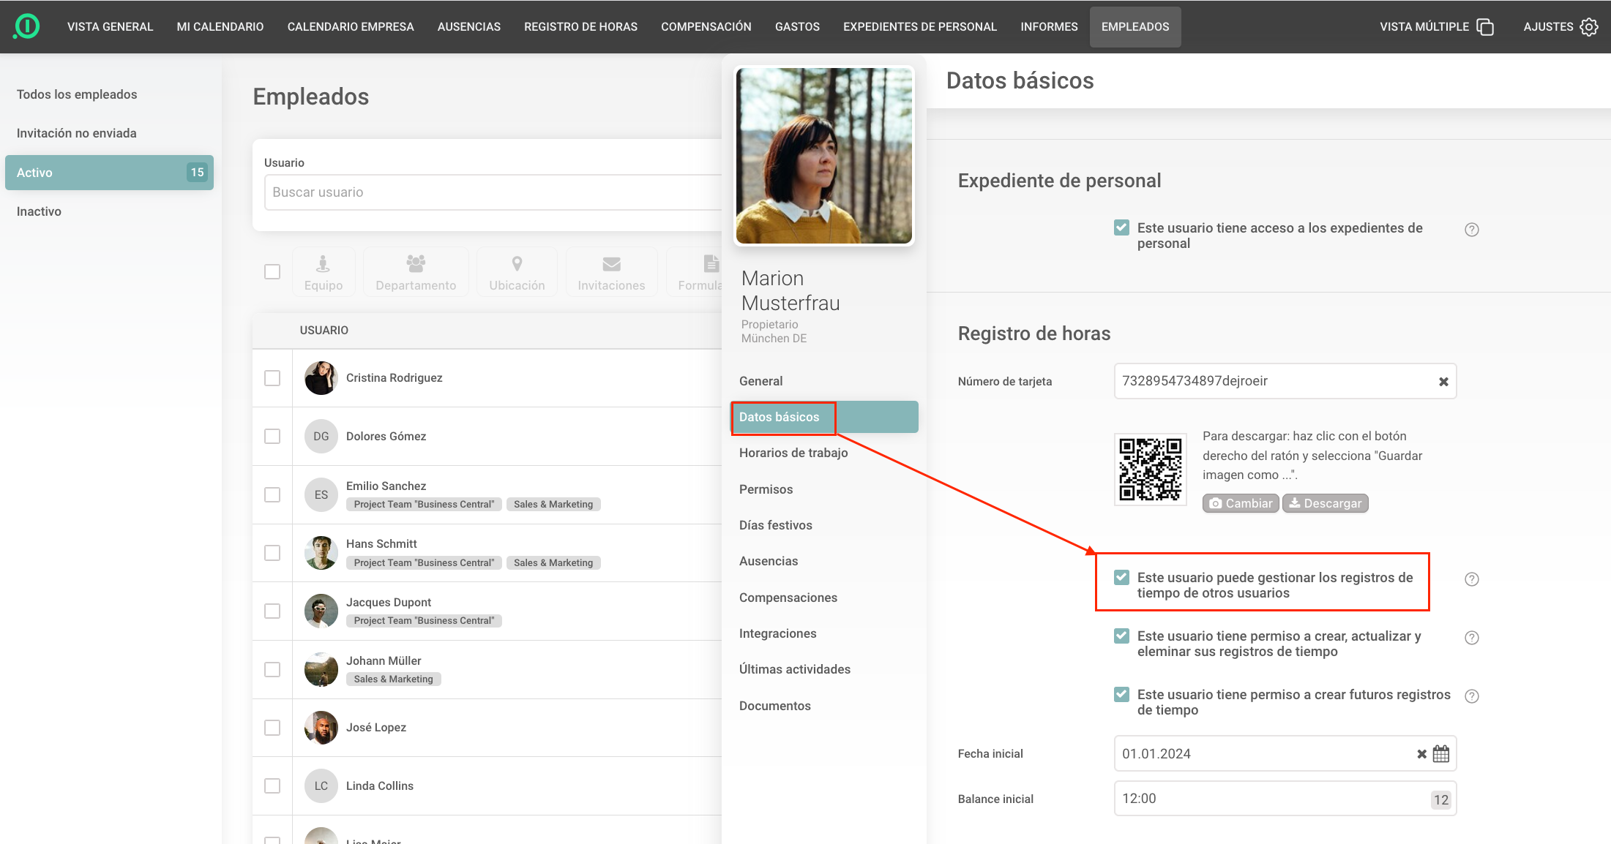Image resolution: width=1611 pixels, height=844 pixels.
Task: Open Mi Calendario tab
Action: click(x=220, y=27)
